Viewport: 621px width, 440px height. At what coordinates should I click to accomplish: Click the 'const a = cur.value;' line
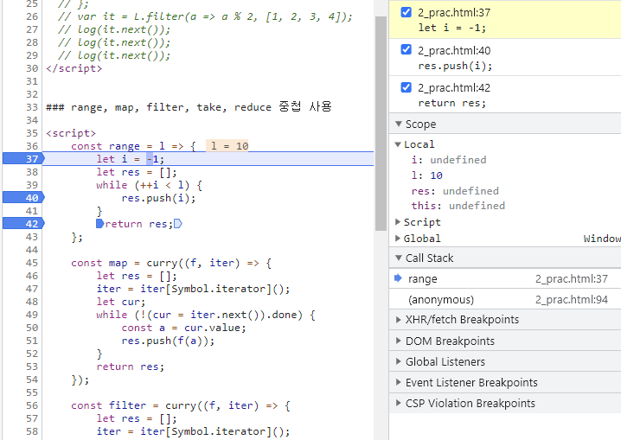tap(183, 328)
